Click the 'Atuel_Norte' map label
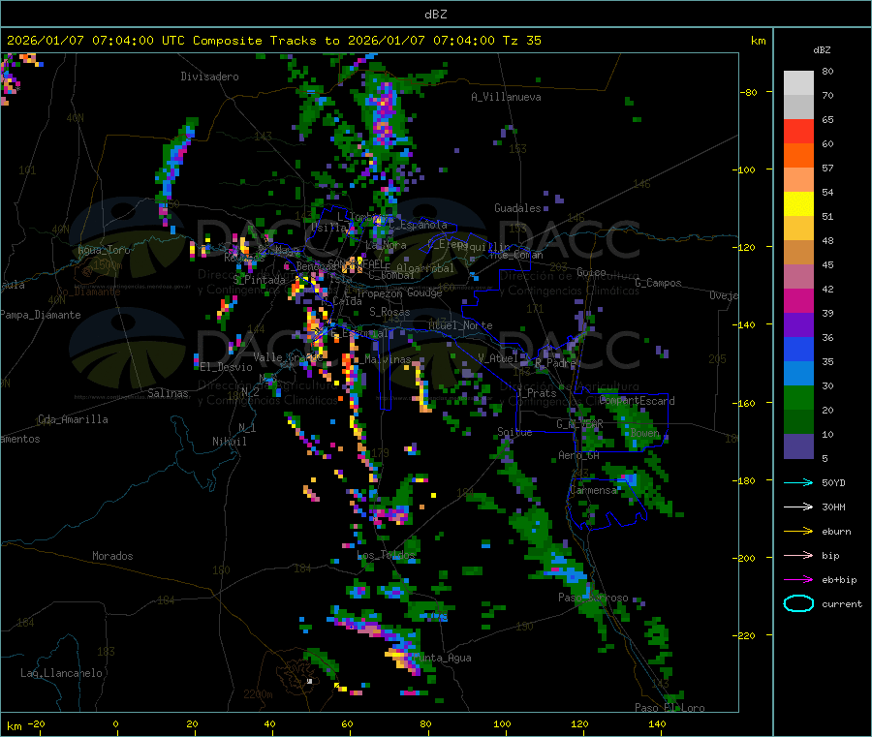Image resolution: width=872 pixels, height=737 pixels. point(460,325)
